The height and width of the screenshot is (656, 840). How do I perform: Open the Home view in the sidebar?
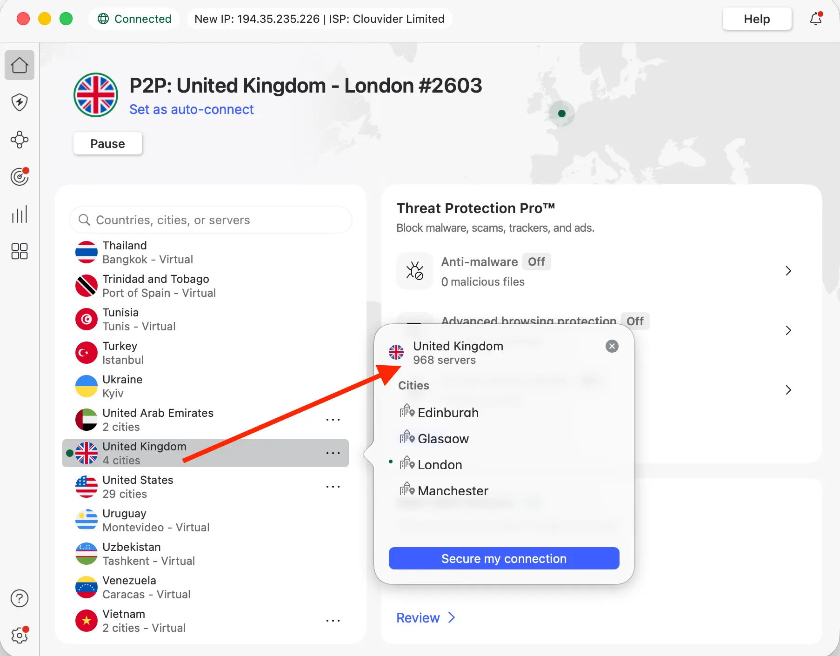coord(19,65)
